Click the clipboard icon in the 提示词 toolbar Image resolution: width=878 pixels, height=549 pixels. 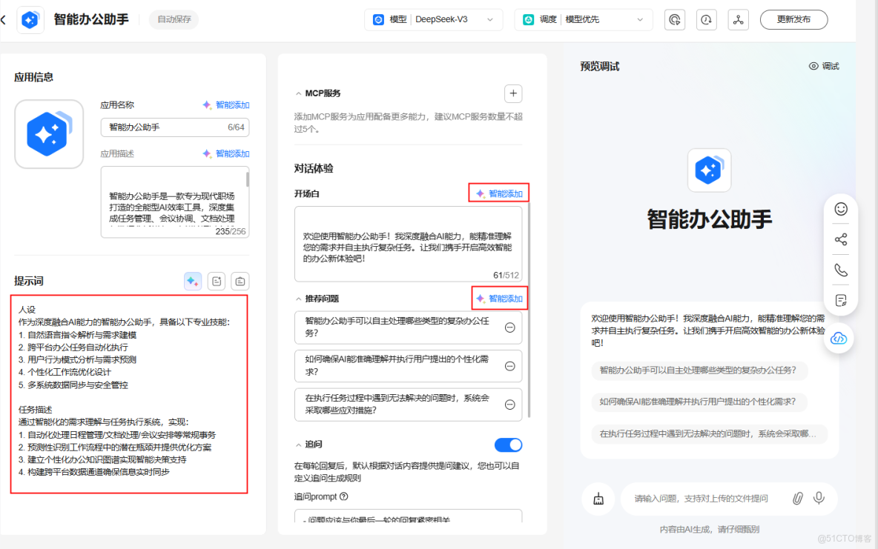point(239,281)
